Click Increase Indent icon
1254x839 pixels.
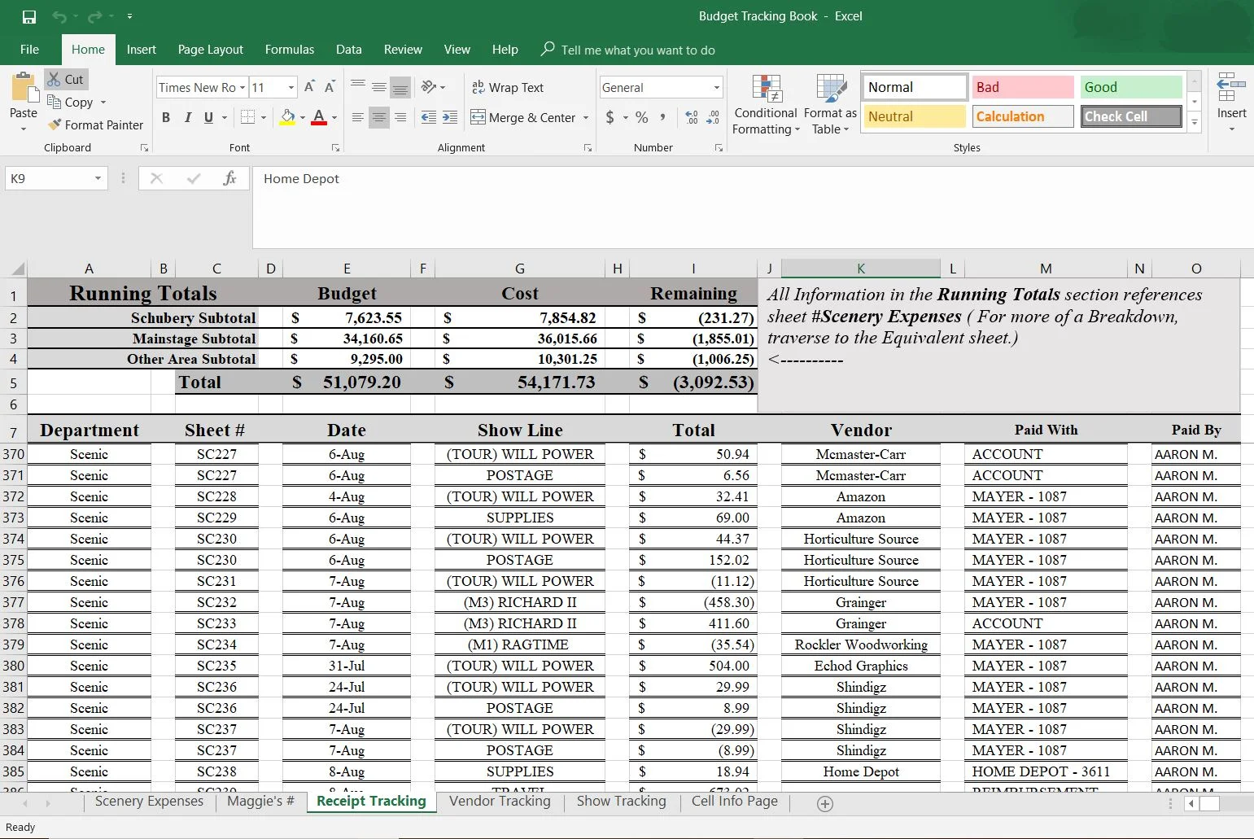(449, 117)
